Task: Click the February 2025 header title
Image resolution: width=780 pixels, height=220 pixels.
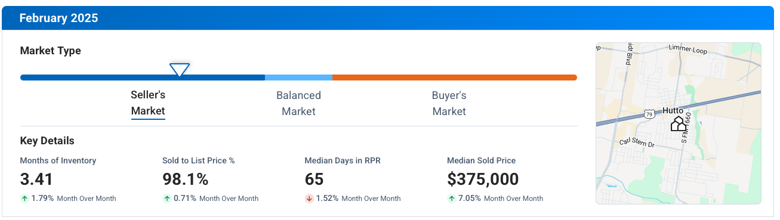Action: [x=58, y=18]
